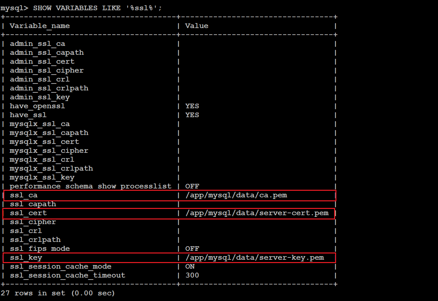Select the admin_ssl_cert variable name
The image size is (438, 301).
click(x=42, y=61)
